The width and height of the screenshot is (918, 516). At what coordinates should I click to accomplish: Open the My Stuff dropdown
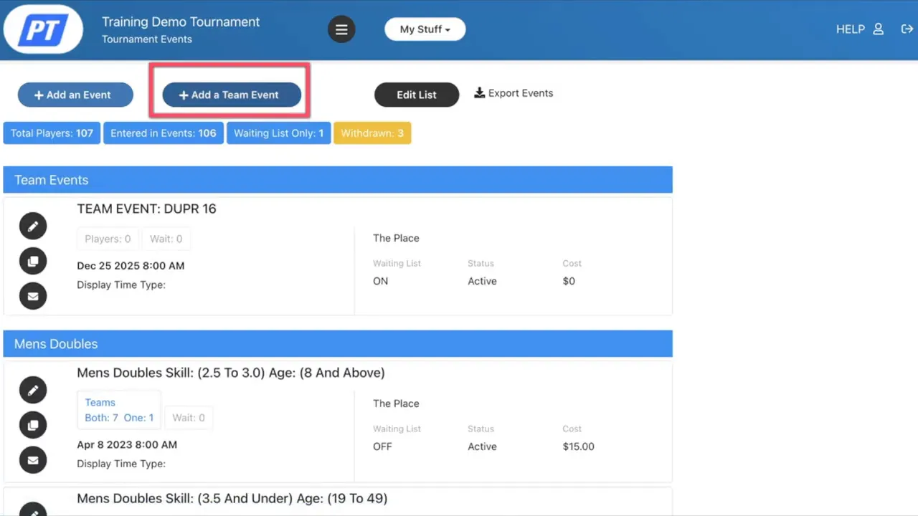point(425,29)
